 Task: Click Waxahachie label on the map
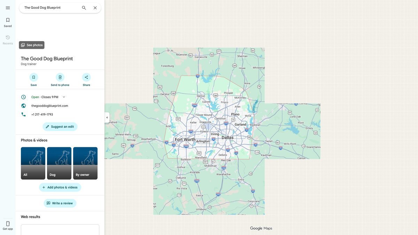coord(223,174)
